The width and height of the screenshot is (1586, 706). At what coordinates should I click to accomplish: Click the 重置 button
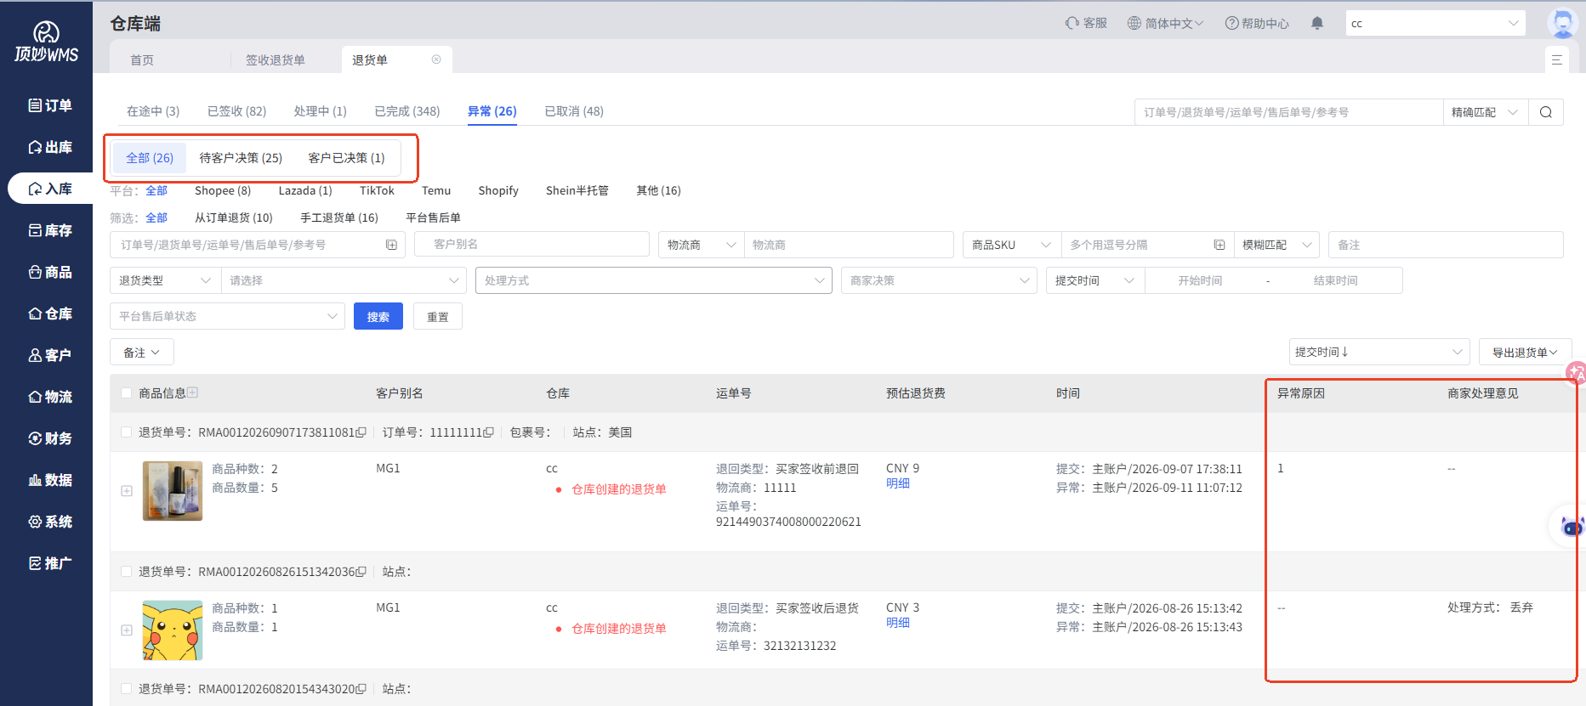click(x=438, y=316)
